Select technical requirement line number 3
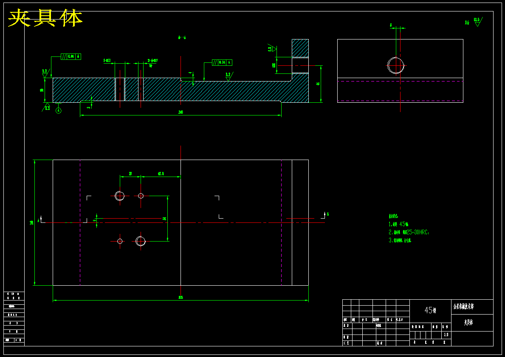Screen dimensions: 505x357 pos(400,240)
